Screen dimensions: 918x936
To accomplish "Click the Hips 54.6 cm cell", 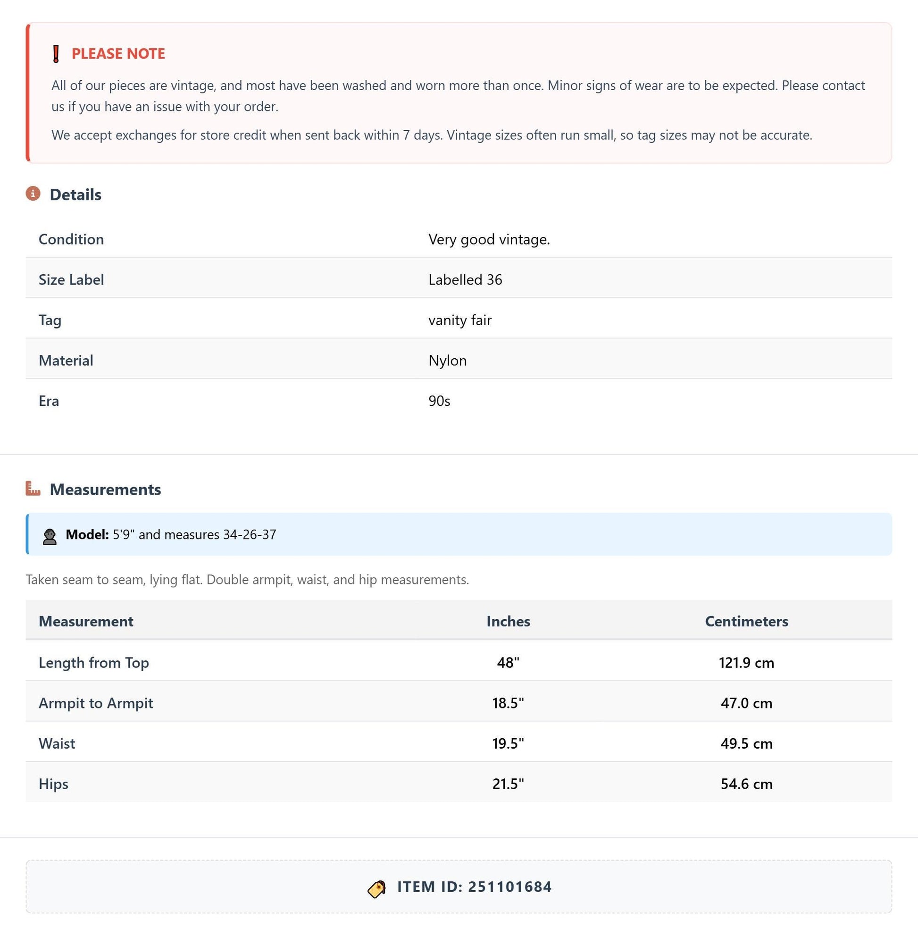I will click(x=746, y=784).
